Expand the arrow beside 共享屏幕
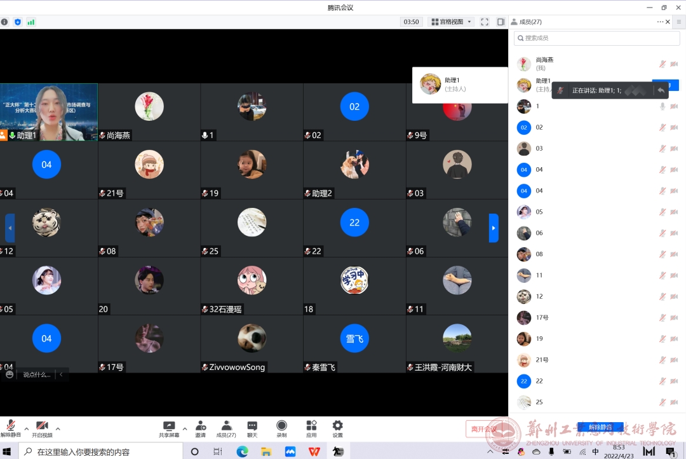Viewport: 686px width, 459px height. click(x=185, y=428)
